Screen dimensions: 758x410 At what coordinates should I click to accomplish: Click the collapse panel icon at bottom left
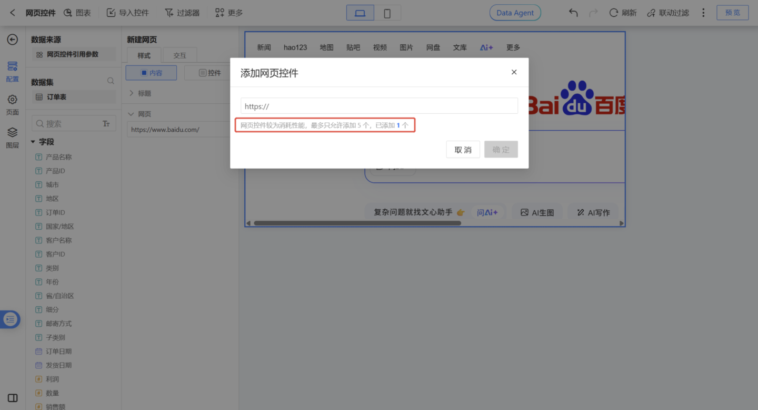[x=13, y=398]
